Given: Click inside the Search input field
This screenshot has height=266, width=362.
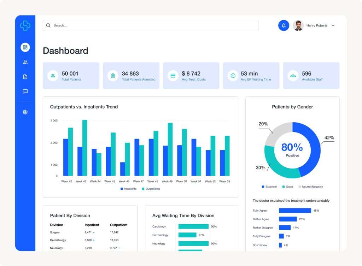Looking at the screenshot, I should 152,25.
